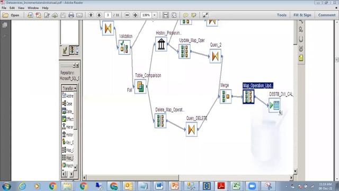339x191 pixels.
Task: Click the DSSTB_DW_CAL target table icon
Action: coord(274,105)
